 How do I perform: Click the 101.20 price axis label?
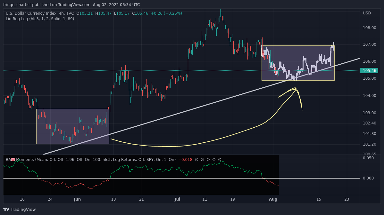[369, 144]
